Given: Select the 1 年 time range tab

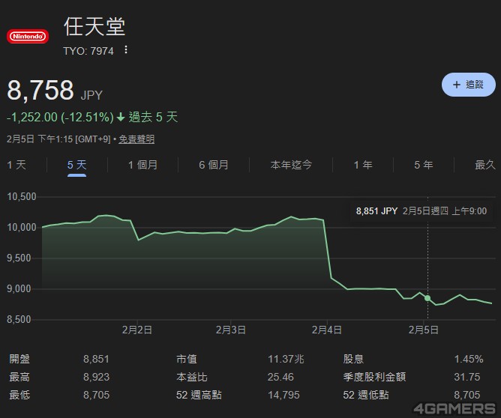Looking at the screenshot, I should (x=363, y=165).
